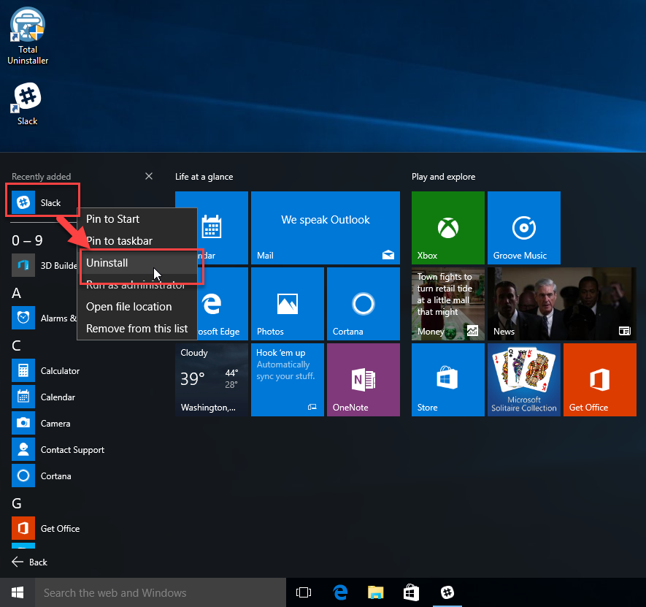Open the Cortana tile
The height and width of the screenshot is (607, 646).
click(364, 304)
